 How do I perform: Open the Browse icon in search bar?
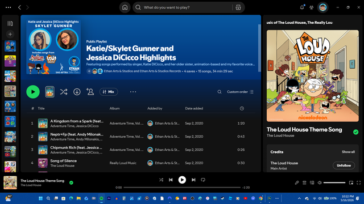[238, 7]
